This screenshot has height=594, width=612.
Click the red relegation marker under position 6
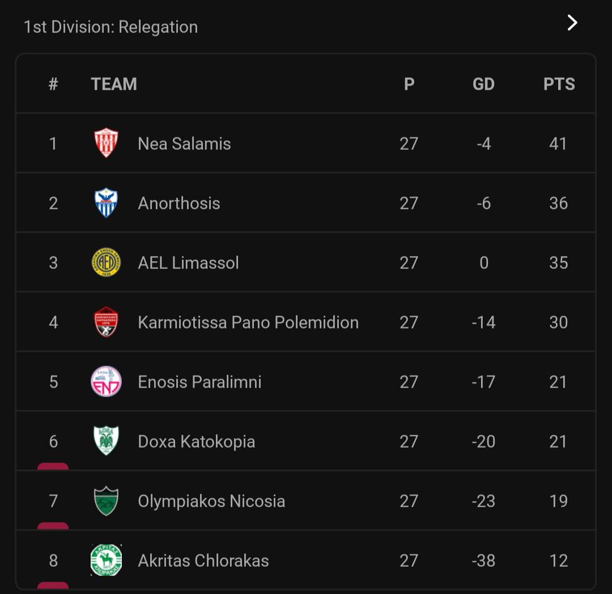click(53, 466)
